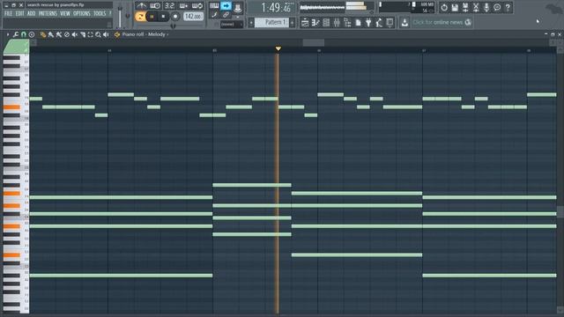
Task: Click the orange playhead marker
Action: pyautogui.click(x=278, y=48)
